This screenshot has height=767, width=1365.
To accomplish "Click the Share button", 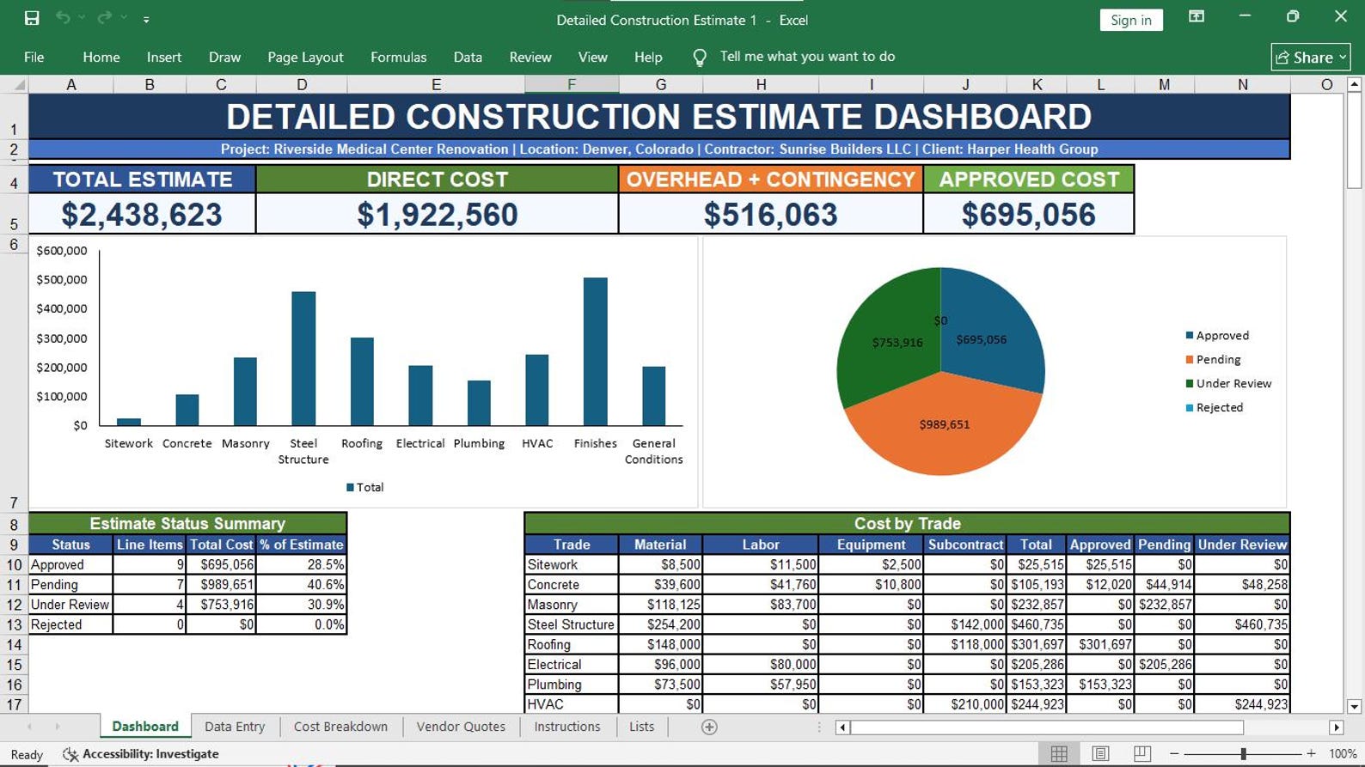I will point(1311,57).
